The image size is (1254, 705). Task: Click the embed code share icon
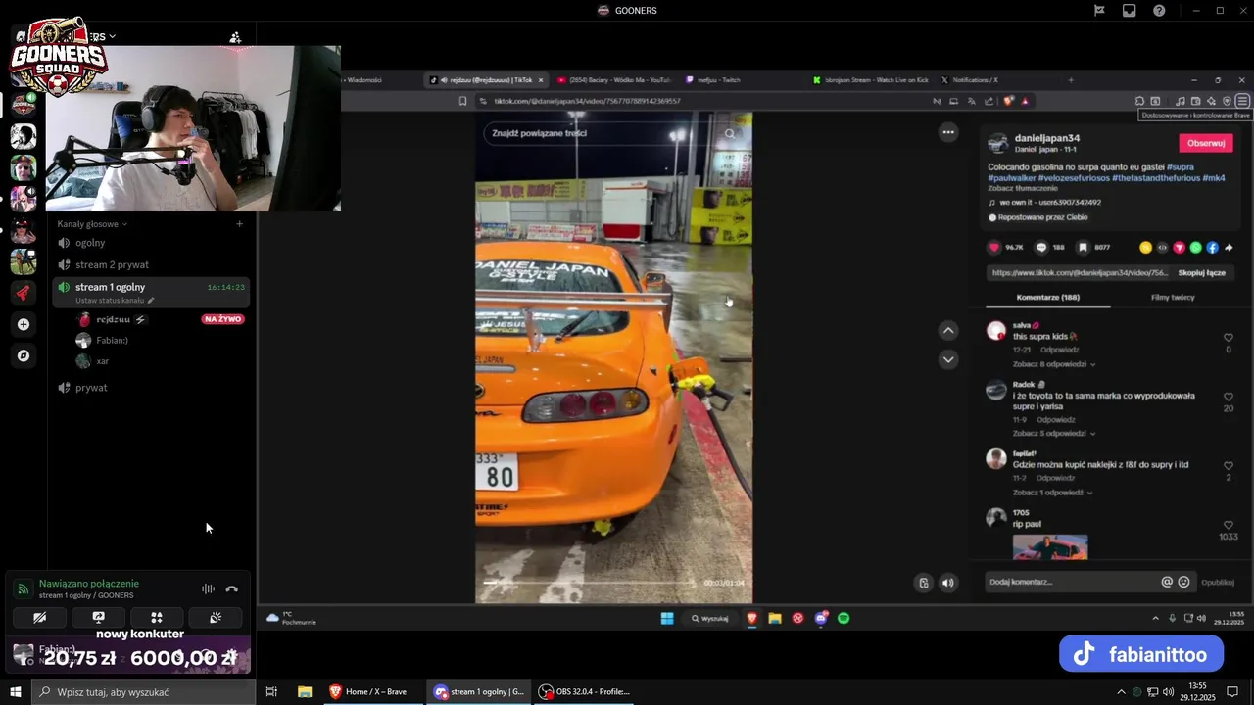pyautogui.click(x=1162, y=248)
